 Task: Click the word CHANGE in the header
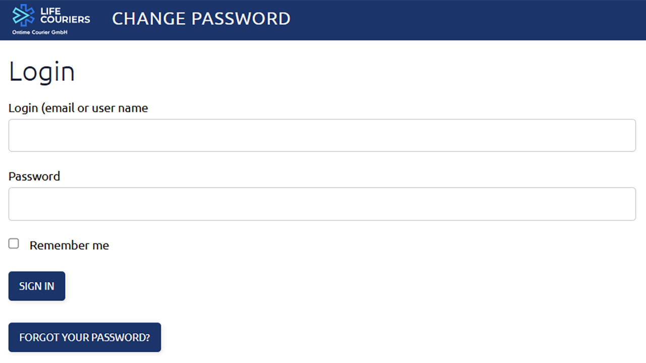pos(148,19)
